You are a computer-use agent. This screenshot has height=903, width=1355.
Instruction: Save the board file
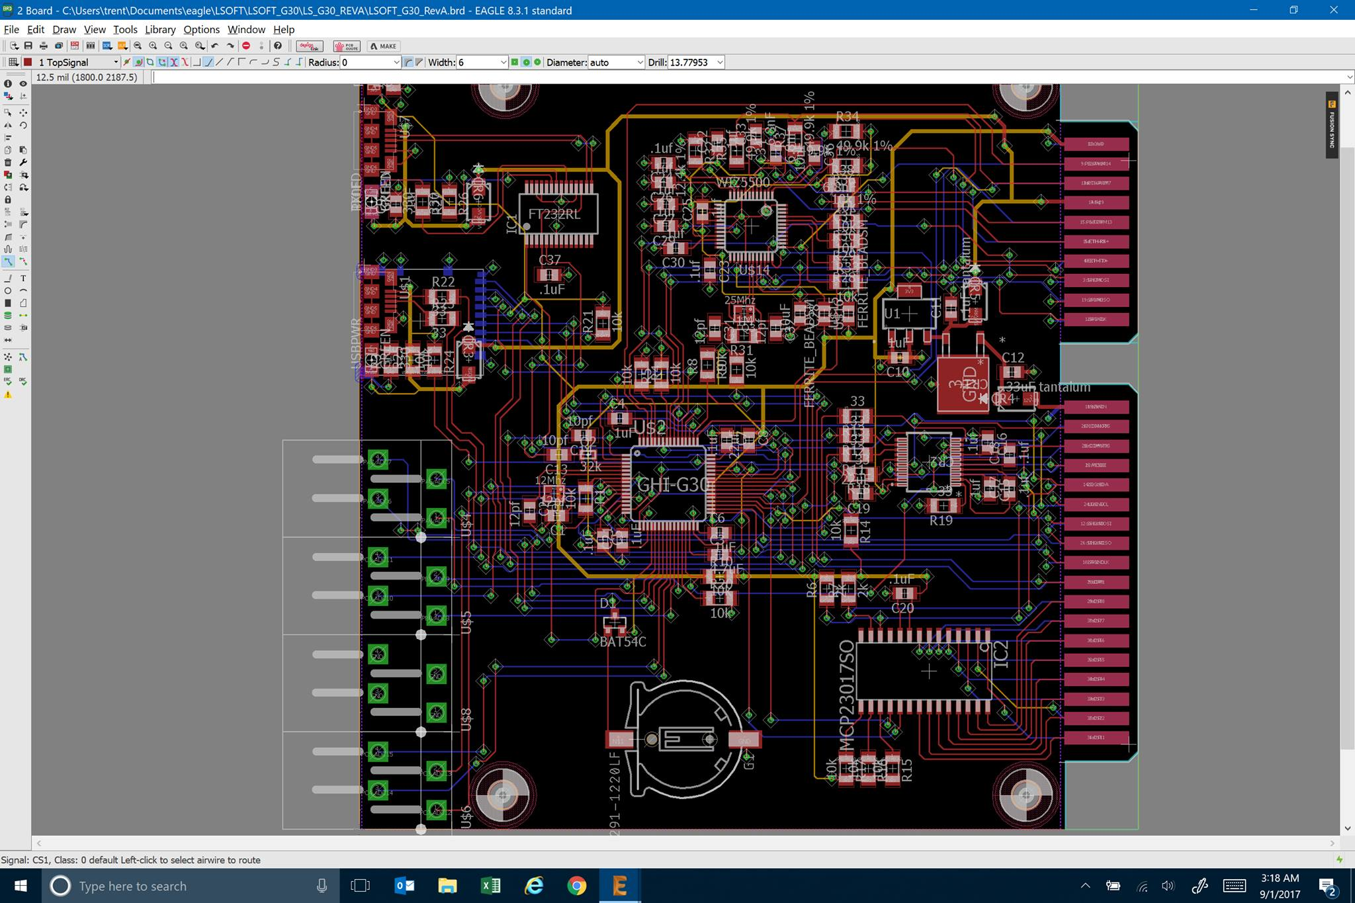pyautogui.click(x=28, y=46)
